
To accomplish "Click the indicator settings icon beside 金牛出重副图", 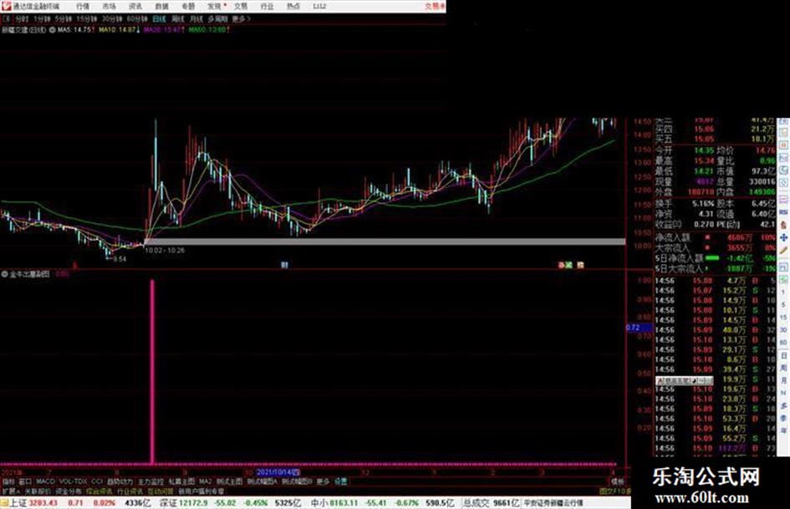I will point(4,274).
